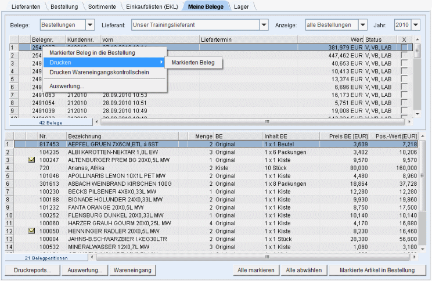
Task: Tick X checkbox for the 447,462 EUR order
Action: (404, 56)
